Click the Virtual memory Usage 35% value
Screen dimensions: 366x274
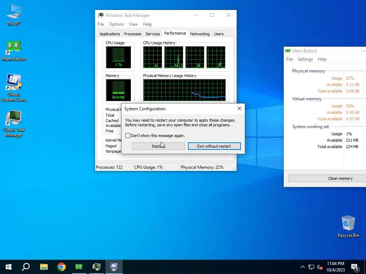pos(350,106)
